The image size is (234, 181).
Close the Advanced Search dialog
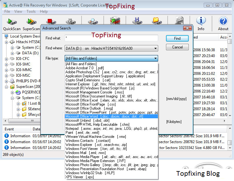(187, 28)
